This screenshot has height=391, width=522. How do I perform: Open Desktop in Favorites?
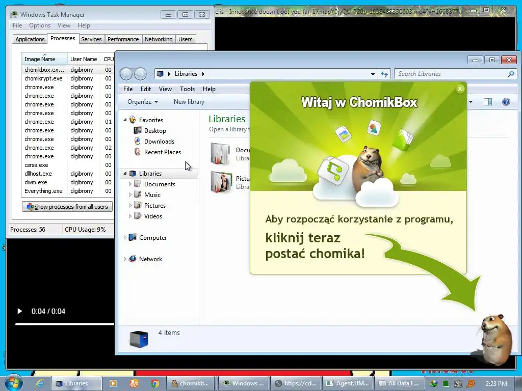[x=155, y=131]
